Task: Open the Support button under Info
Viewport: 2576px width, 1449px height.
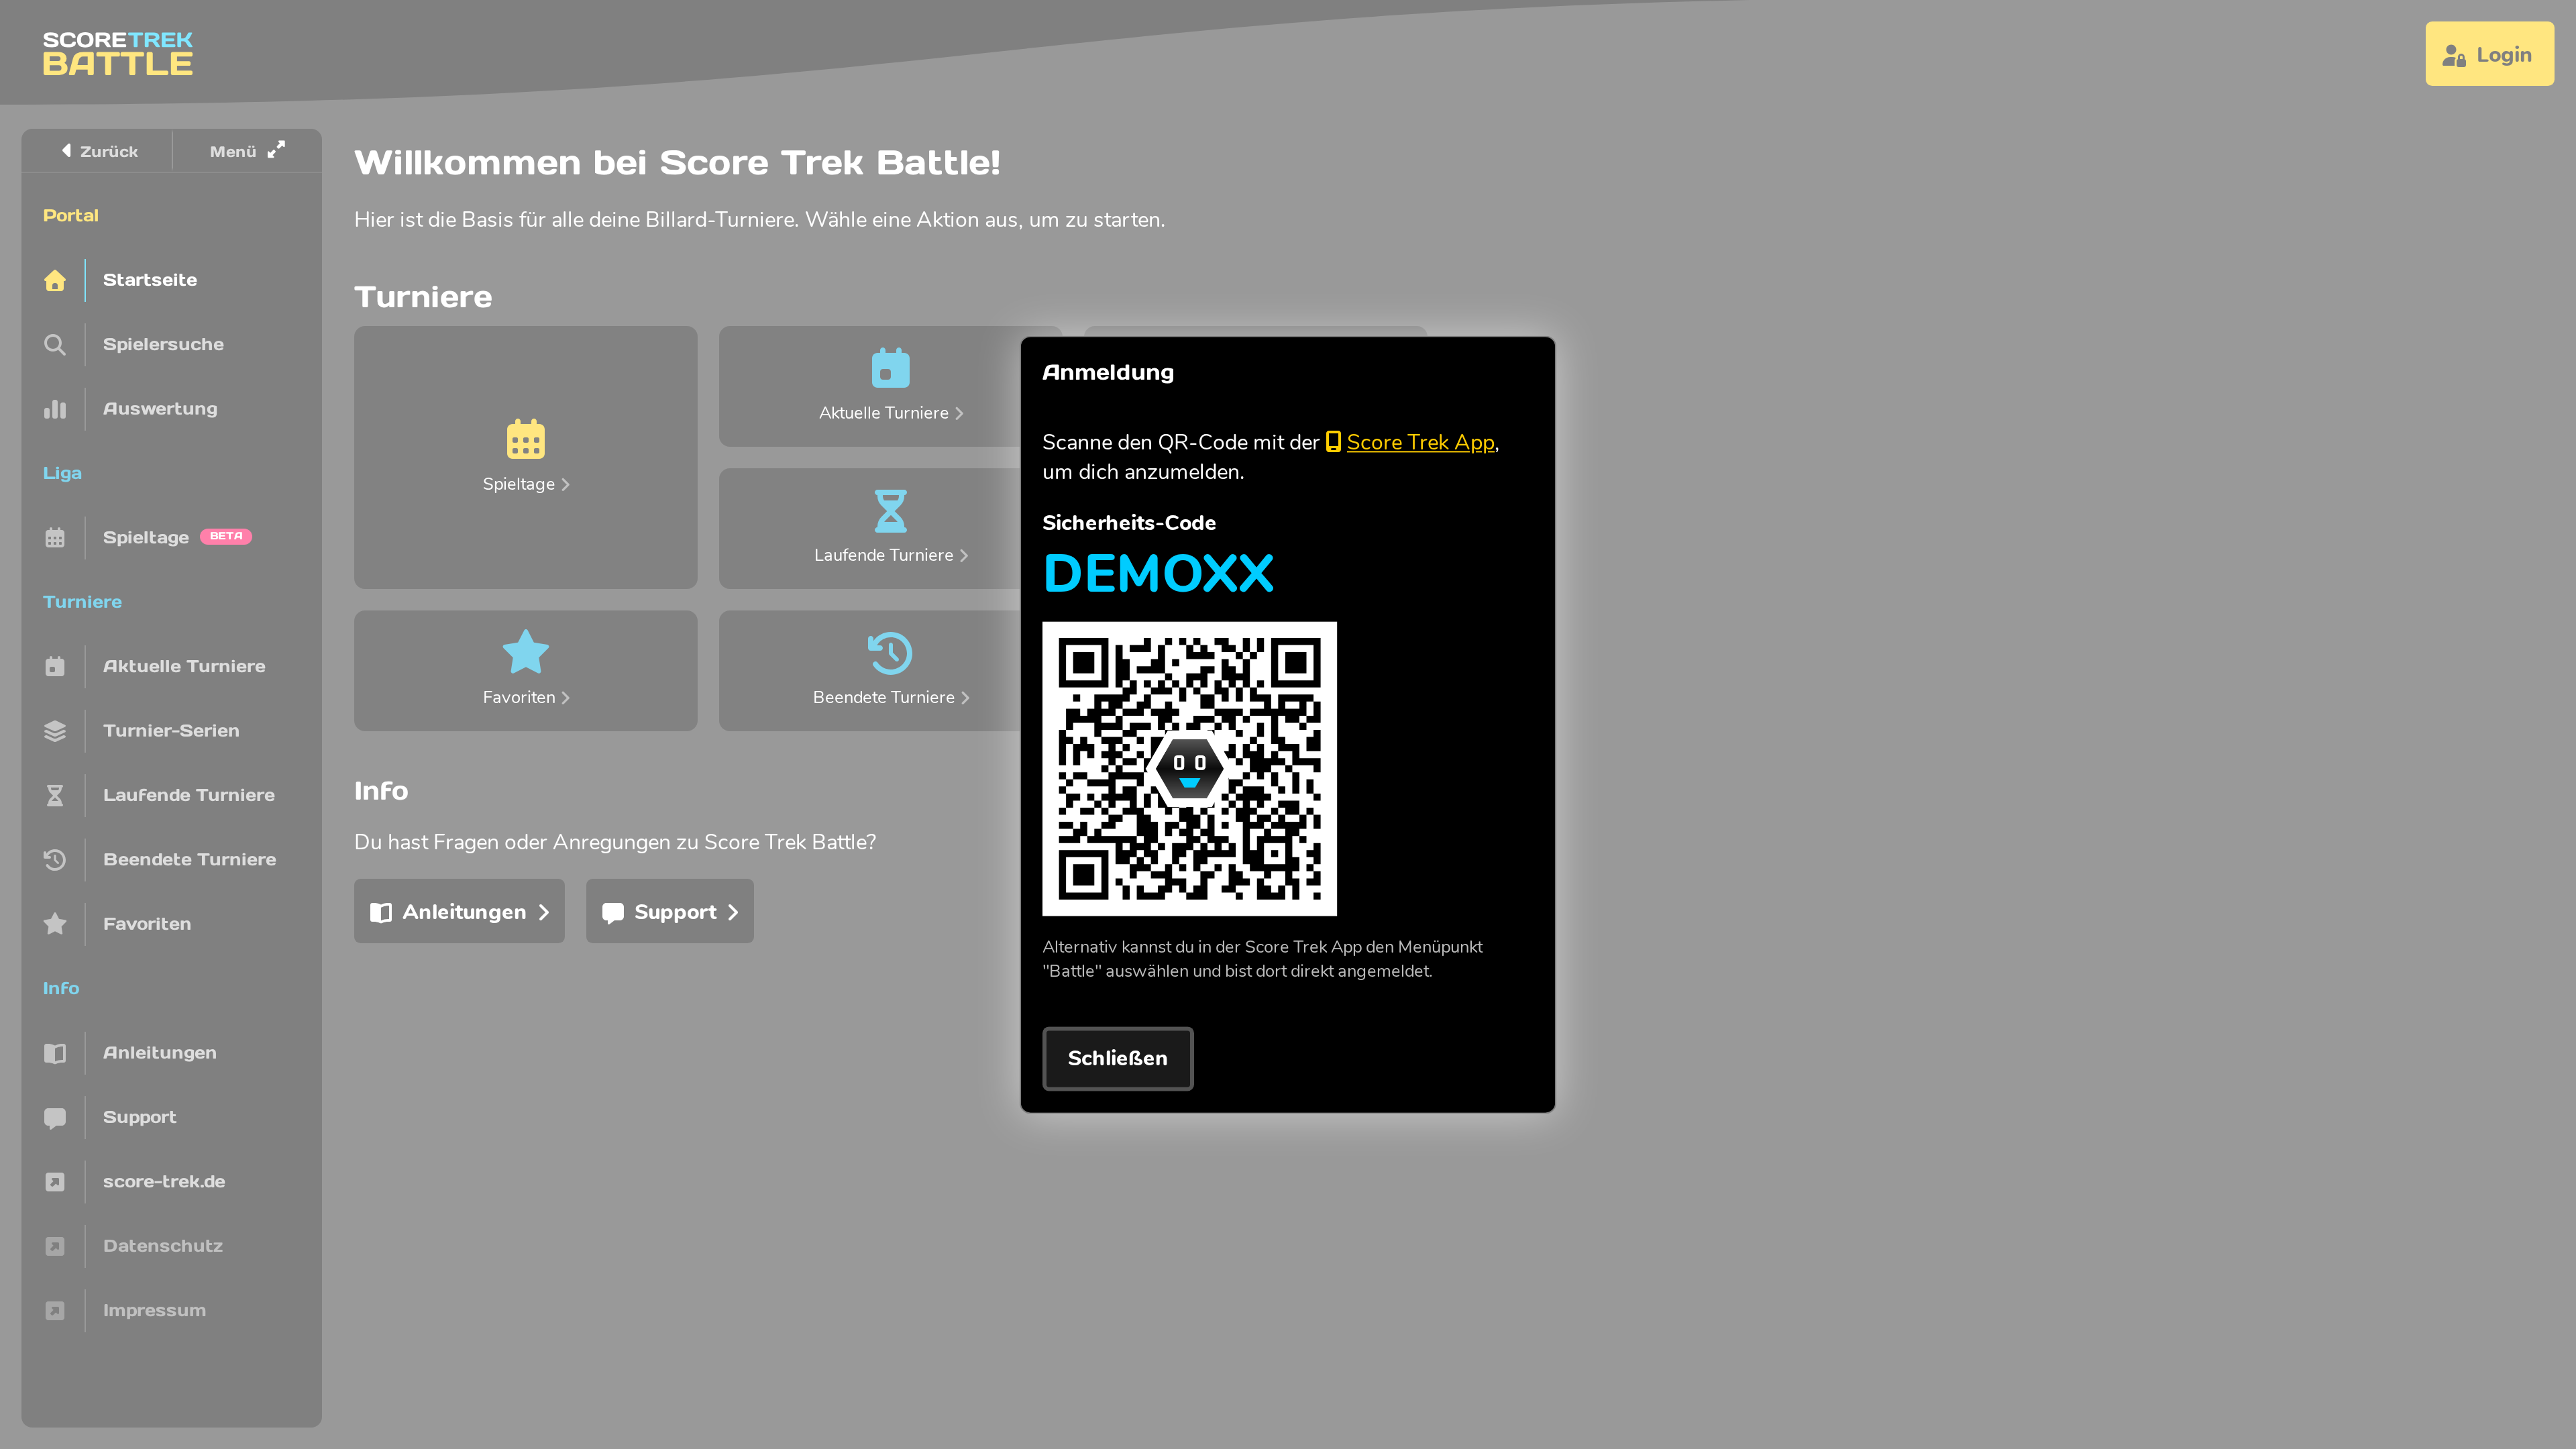Action: pos(670,911)
